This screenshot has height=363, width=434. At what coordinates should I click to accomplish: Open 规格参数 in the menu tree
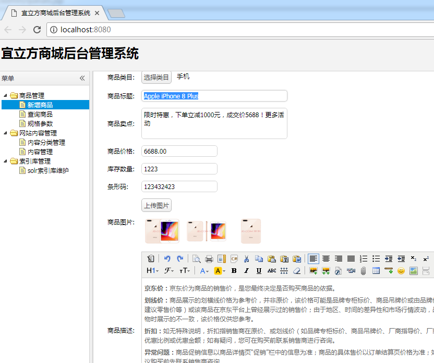pyautogui.click(x=40, y=124)
